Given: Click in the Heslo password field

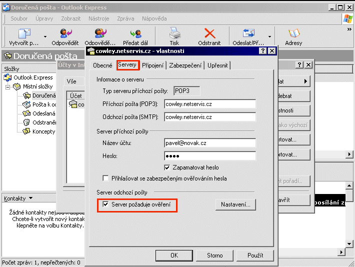Looking at the screenshot, I should [210, 156].
